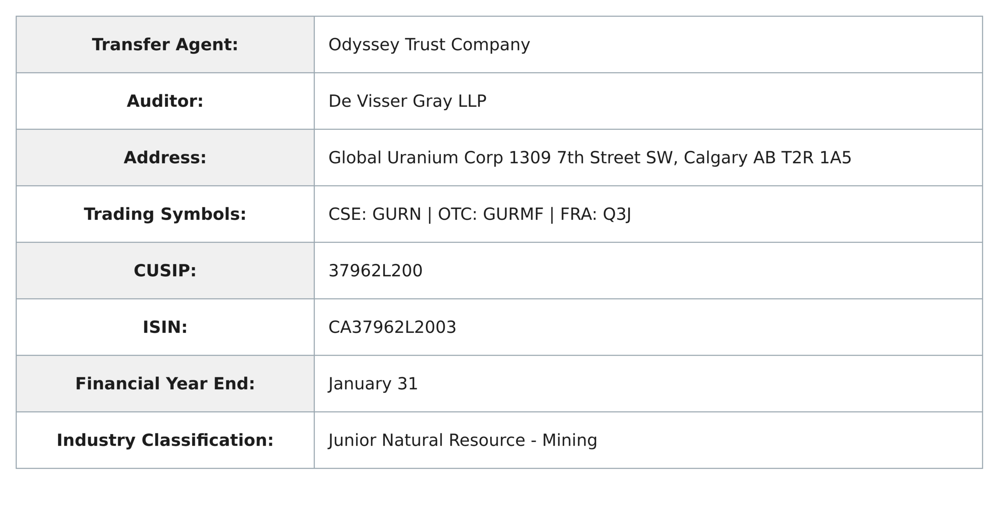Screen dimensions: 1004x516
Task: Click the CSE: GURN ticker text
Action: pyautogui.click(x=375, y=214)
